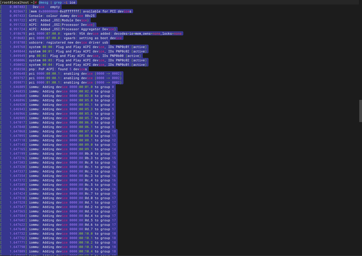
Task: Click 'grep' in the command line
Action: pyautogui.click(x=58, y=3)
